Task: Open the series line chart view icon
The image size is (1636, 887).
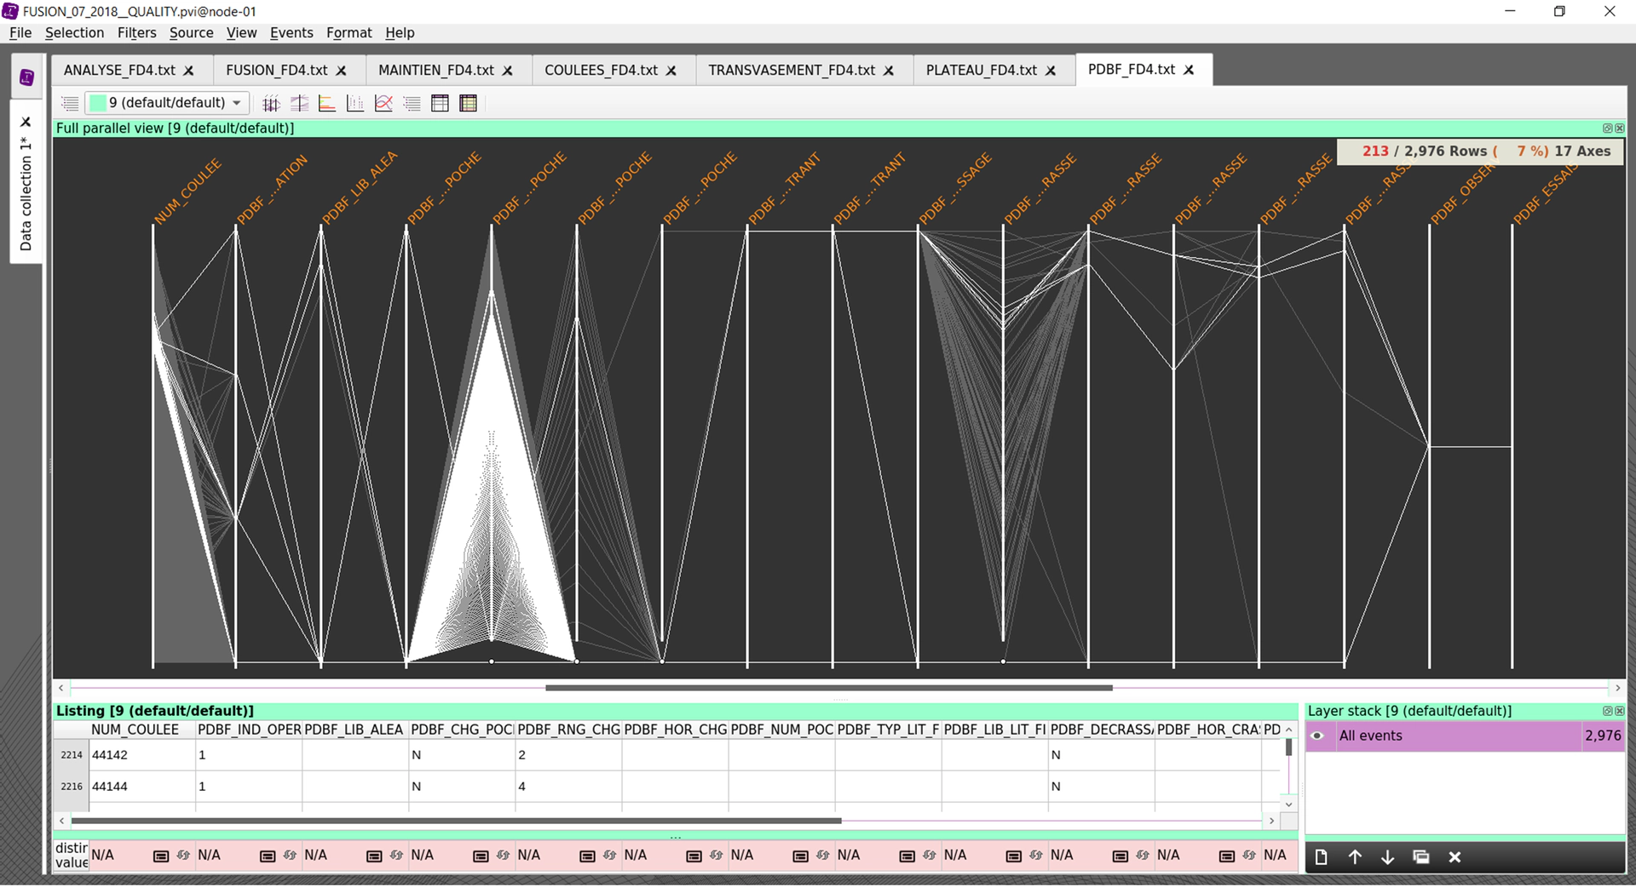Action: tap(383, 104)
